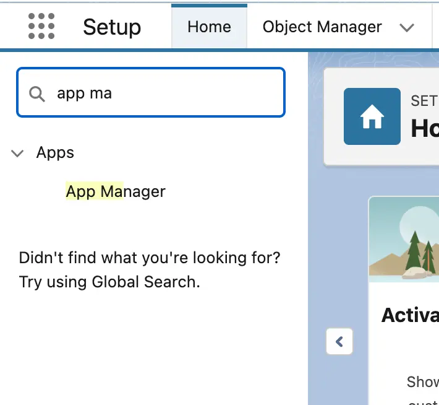Click the card description starting with "Show"

422,381
